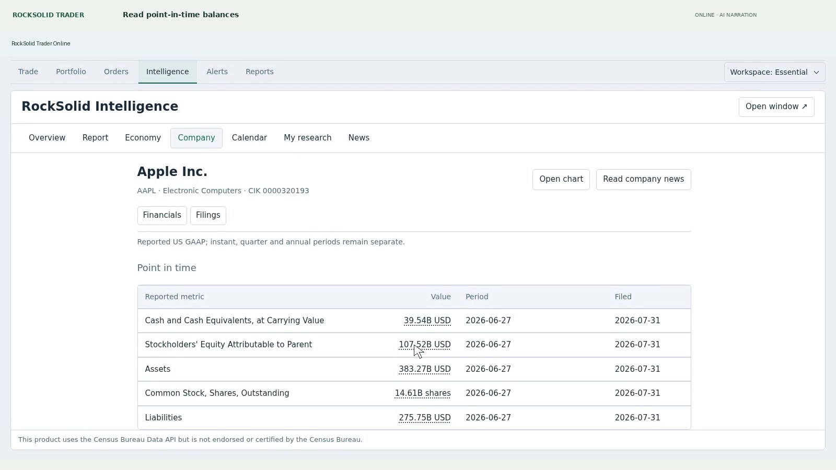
Task: Select Cash and Cash Equivalents row label
Action: tap(234, 321)
